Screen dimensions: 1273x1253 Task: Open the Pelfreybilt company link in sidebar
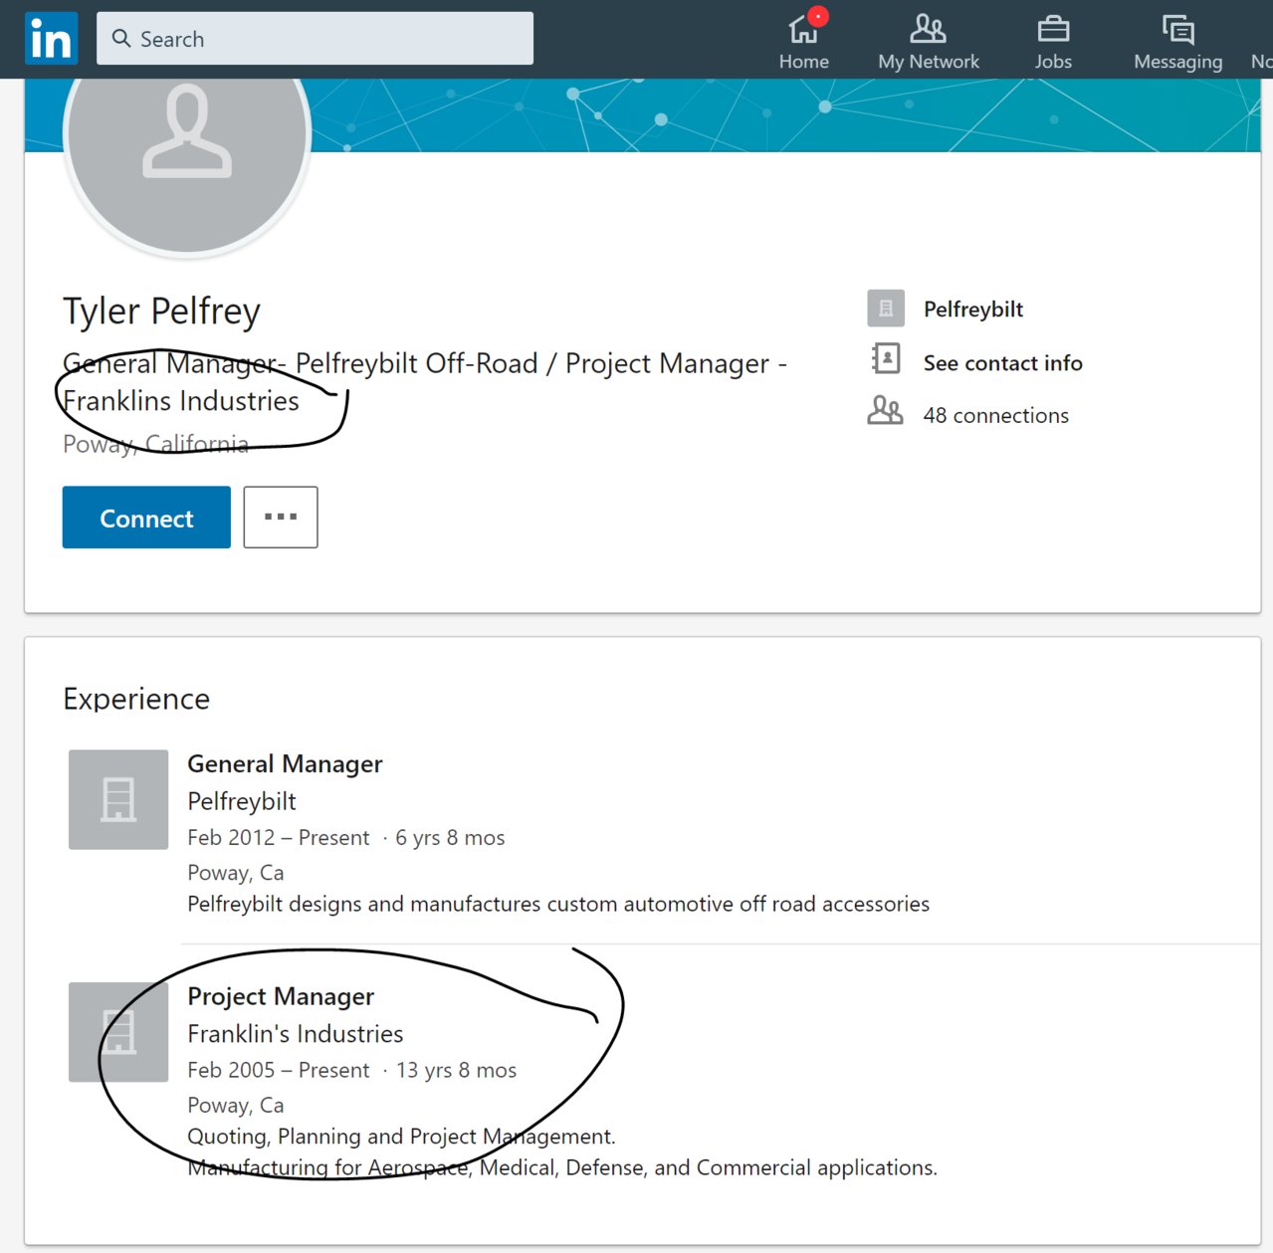click(x=972, y=310)
